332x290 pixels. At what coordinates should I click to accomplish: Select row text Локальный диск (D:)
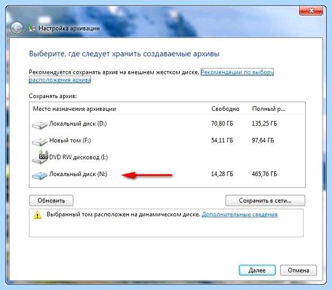tap(78, 124)
